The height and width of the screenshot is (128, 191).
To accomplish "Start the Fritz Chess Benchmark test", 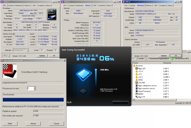I will pyautogui.click(x=10, y=124).
